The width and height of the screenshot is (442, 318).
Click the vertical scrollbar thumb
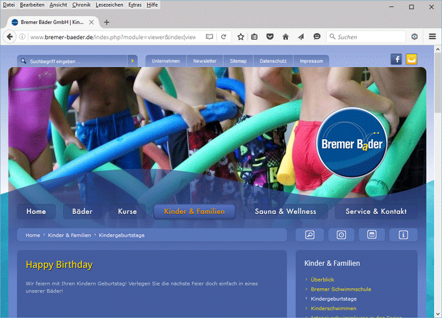click(x=437, y=83)
